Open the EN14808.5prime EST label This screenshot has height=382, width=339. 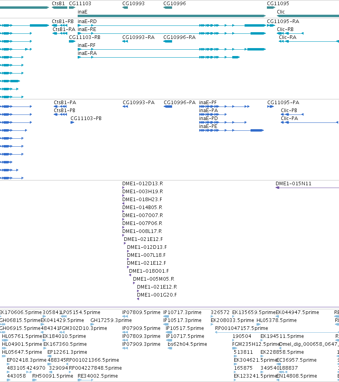(x=296, y=376)
